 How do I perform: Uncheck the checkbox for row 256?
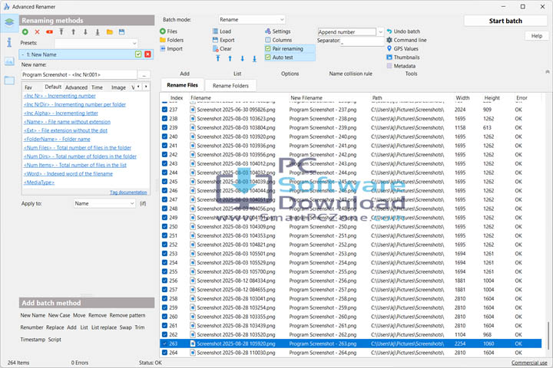tap(164, 281)
